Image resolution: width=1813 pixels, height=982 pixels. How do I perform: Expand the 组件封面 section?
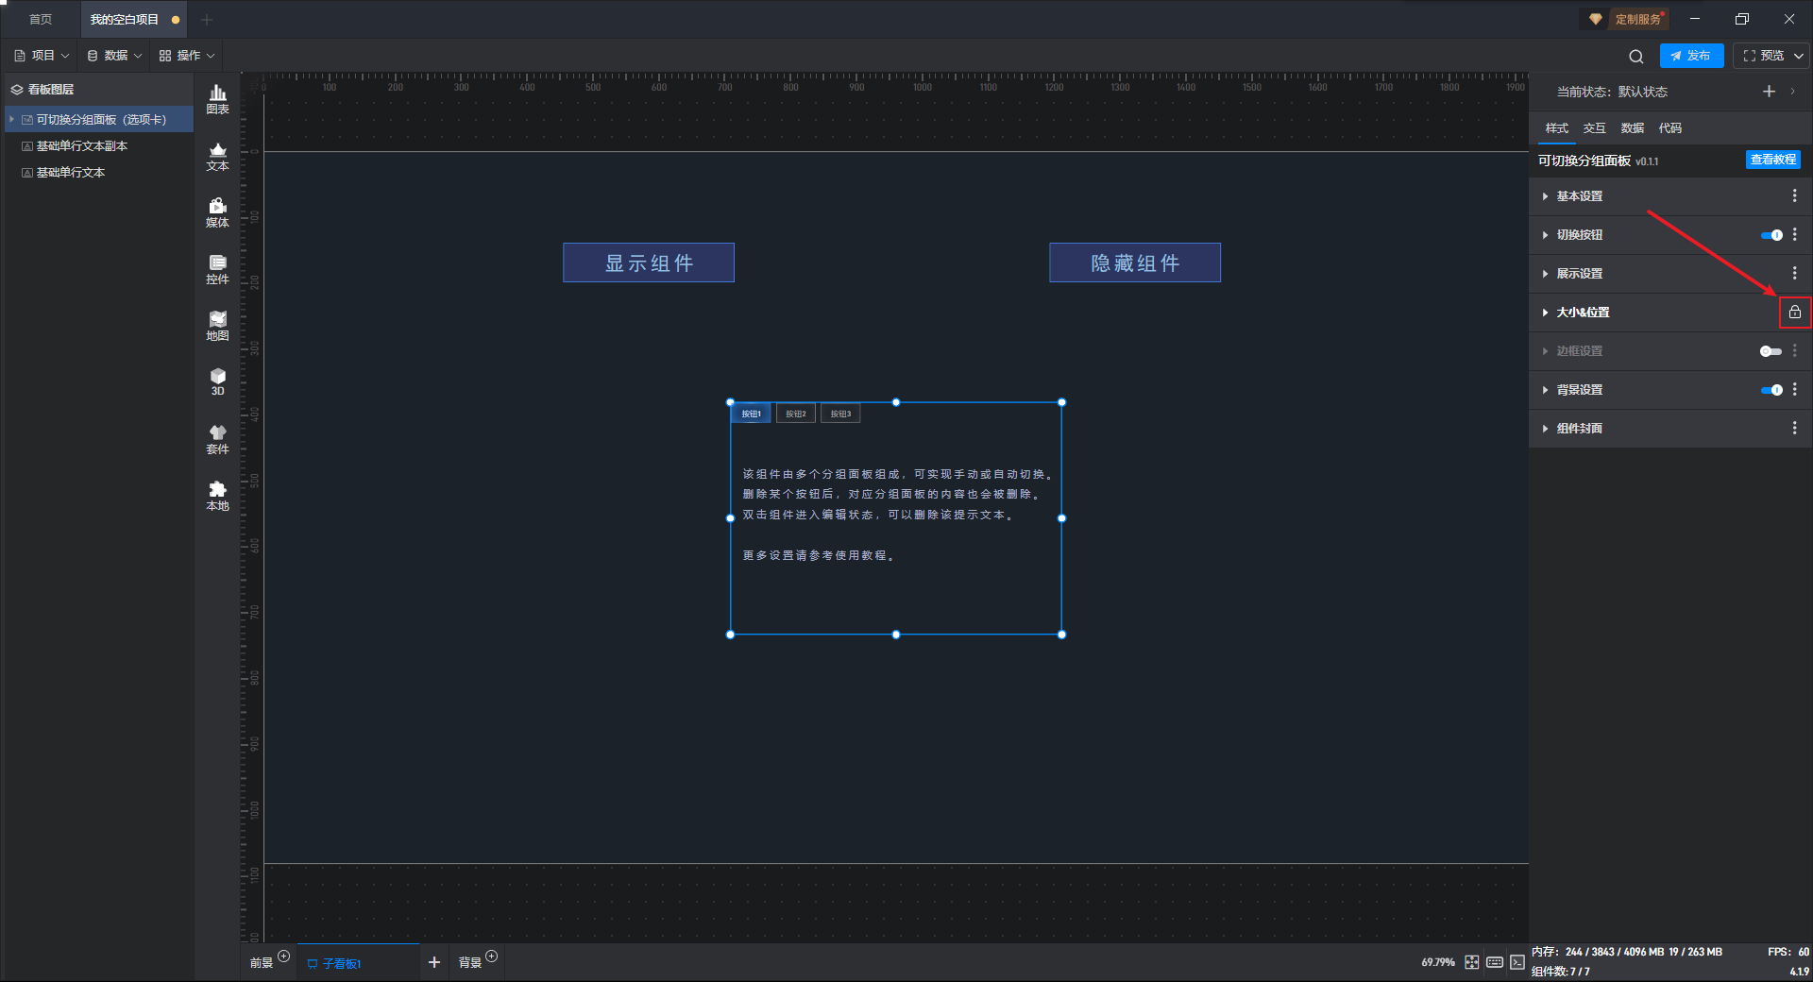[1545, 429]
